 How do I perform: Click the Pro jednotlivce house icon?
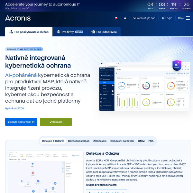coord(93,32)
